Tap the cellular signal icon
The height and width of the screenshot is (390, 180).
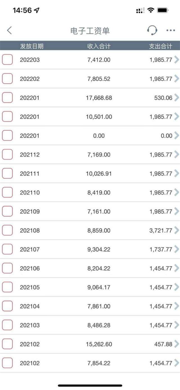[x=140, y=11]
